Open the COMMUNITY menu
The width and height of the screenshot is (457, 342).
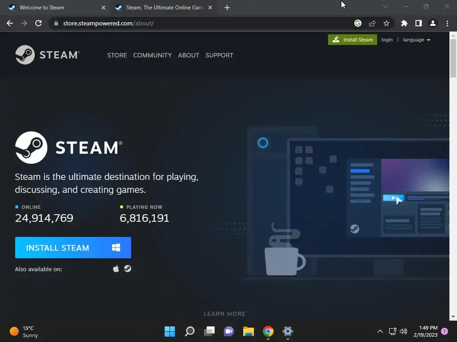(153, 55)
